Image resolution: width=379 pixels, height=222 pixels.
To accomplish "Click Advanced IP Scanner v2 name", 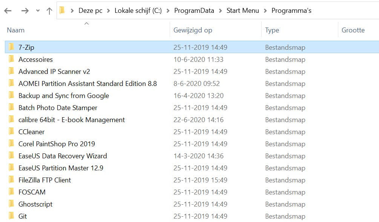I will 54,72.
